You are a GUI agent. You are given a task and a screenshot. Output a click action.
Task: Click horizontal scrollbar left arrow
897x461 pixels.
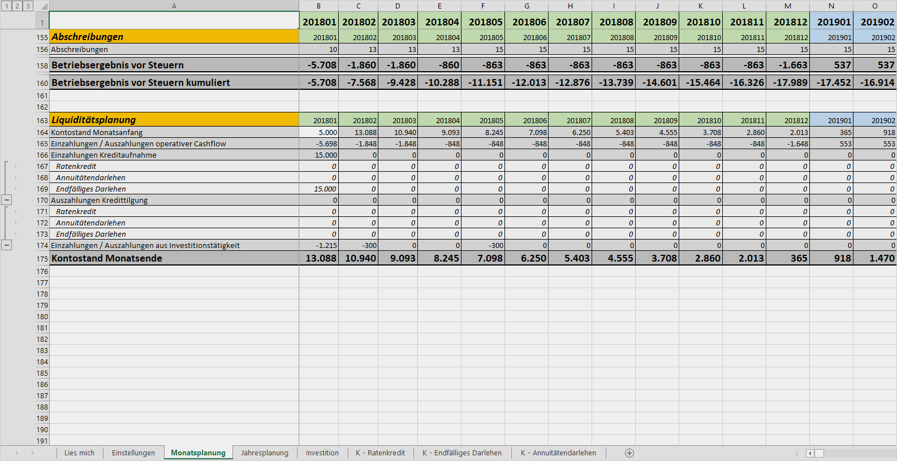tap(810, 453)
